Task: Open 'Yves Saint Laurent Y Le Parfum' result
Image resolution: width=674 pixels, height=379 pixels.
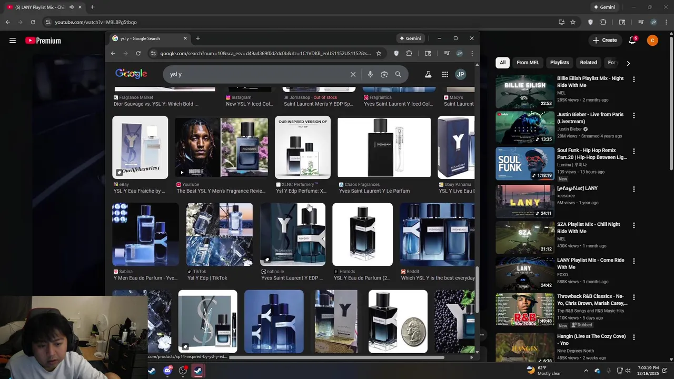Action: [x=374, y=191]
